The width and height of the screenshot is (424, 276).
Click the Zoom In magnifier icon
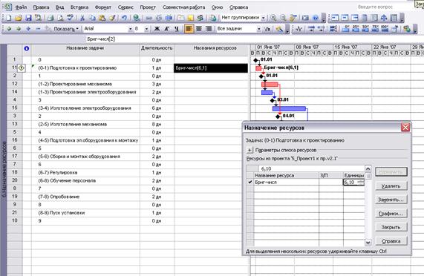coord(273,18)
